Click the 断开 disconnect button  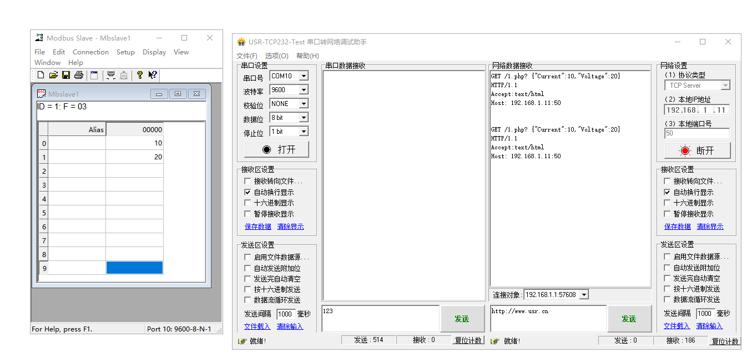(x=697, y=150)
